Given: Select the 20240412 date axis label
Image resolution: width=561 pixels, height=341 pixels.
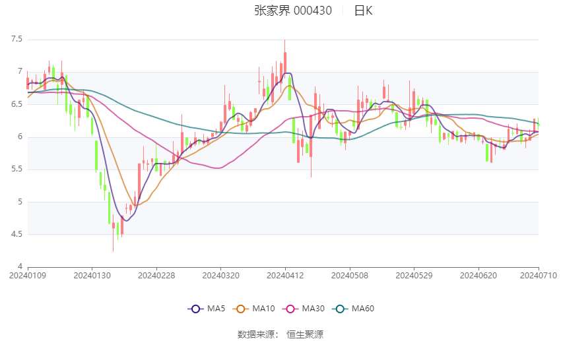Looking at the screenshot, I should 285,274.
